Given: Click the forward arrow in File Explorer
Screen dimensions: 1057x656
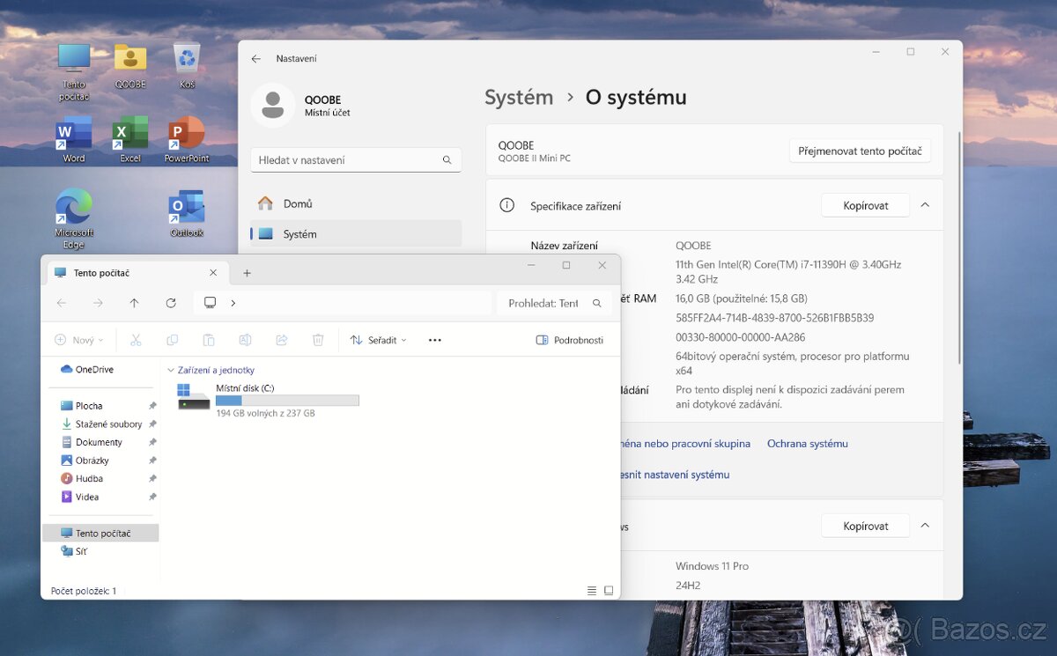Looking at the screenshot, I should [98, 303].
